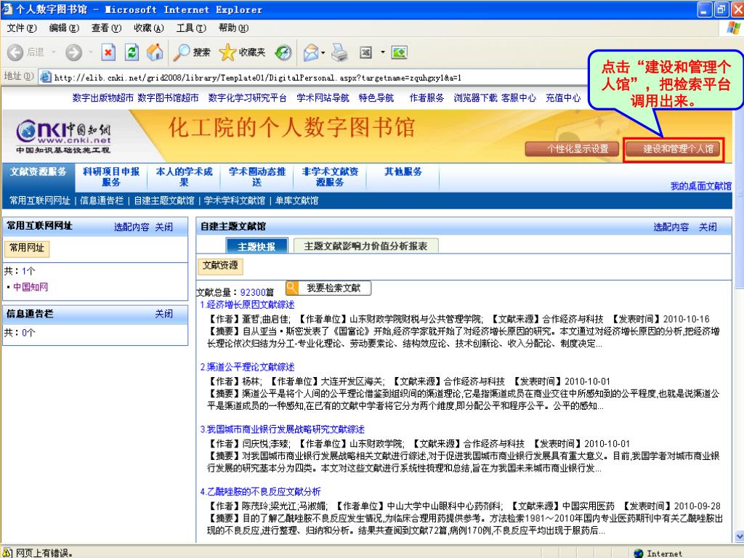Viewport: 744px width, 558px height.
Task: Open article 1.经济增长原因文献综述
Action: (x=247, y=304)
